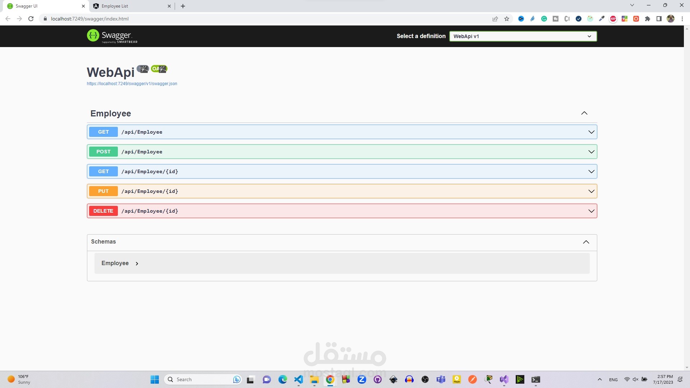Screen dimensions: 690x388
Task: Click the share page icon
Action: (x=495, y=19)
